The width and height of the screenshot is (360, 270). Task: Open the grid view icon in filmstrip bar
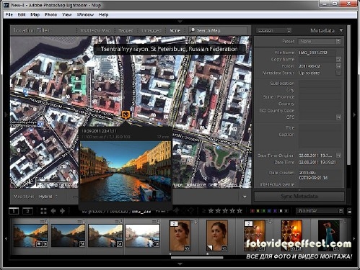(43, 211)
